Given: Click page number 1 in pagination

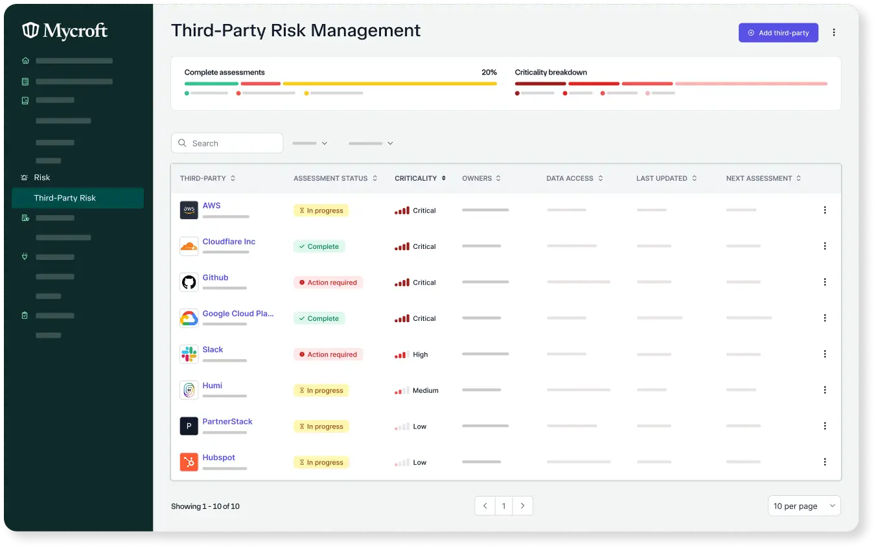Looking at the screenshot, I should point(503,506).
